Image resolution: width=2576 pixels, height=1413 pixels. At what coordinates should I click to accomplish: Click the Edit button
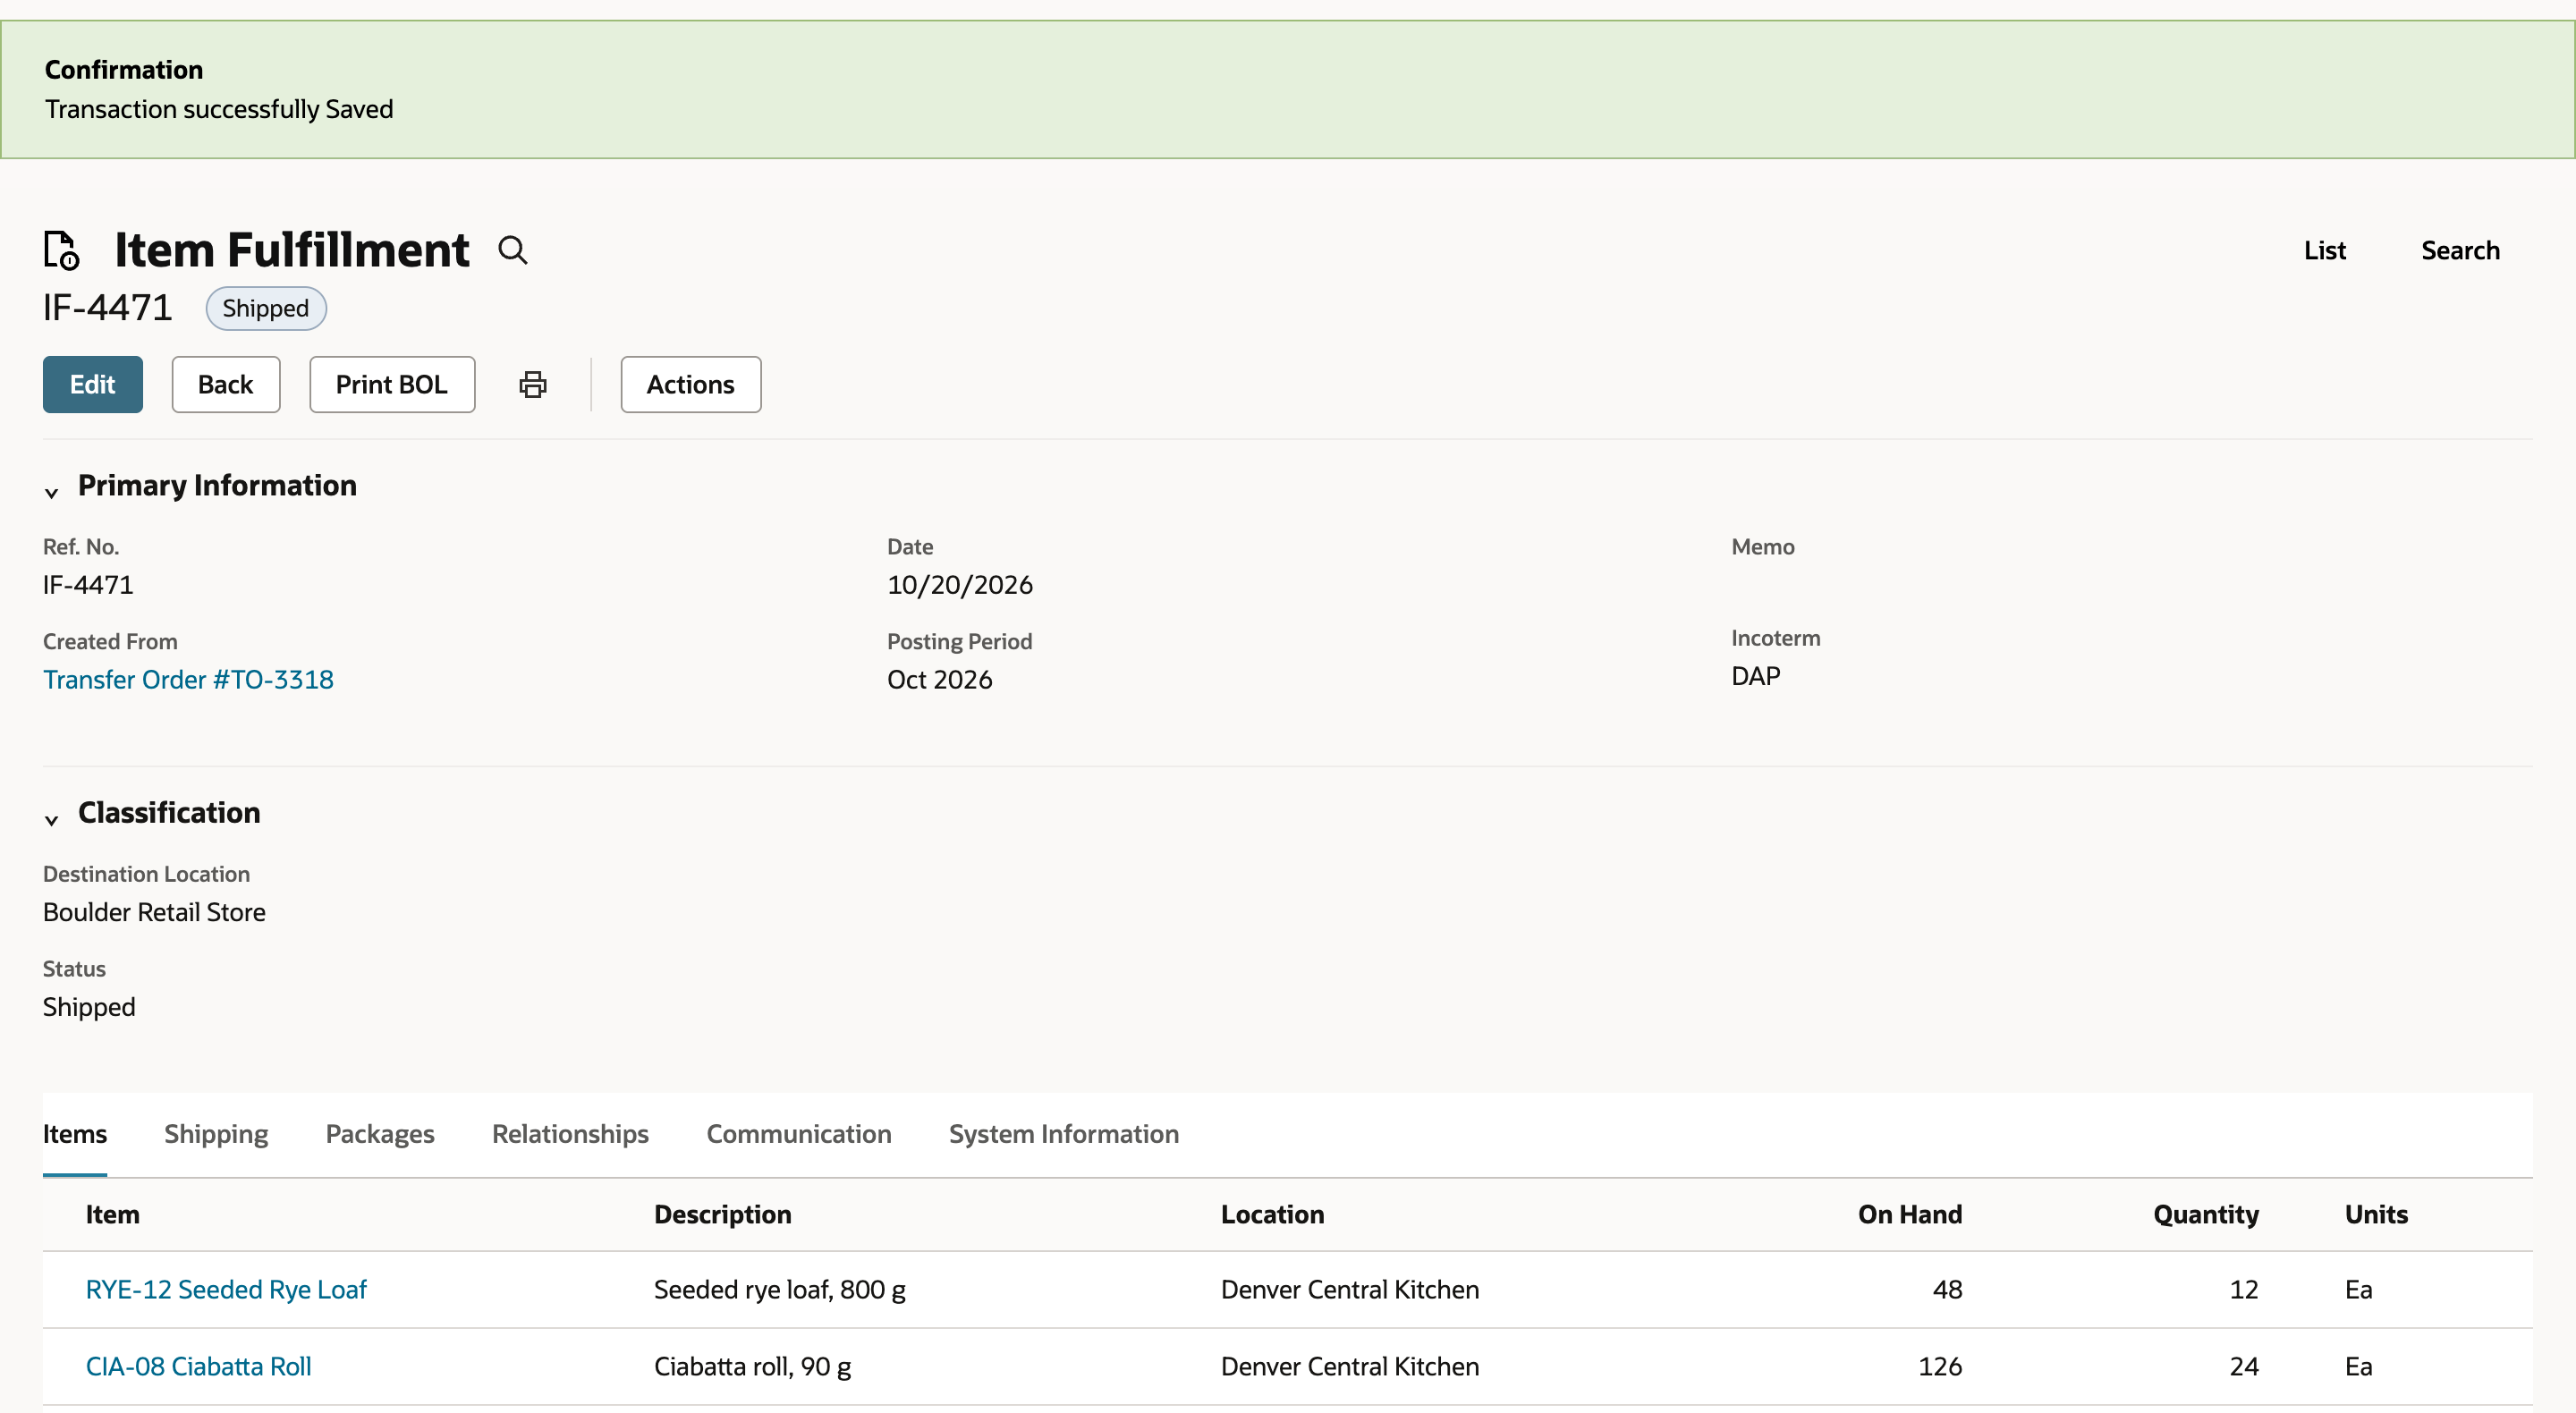tap(93, 384)
